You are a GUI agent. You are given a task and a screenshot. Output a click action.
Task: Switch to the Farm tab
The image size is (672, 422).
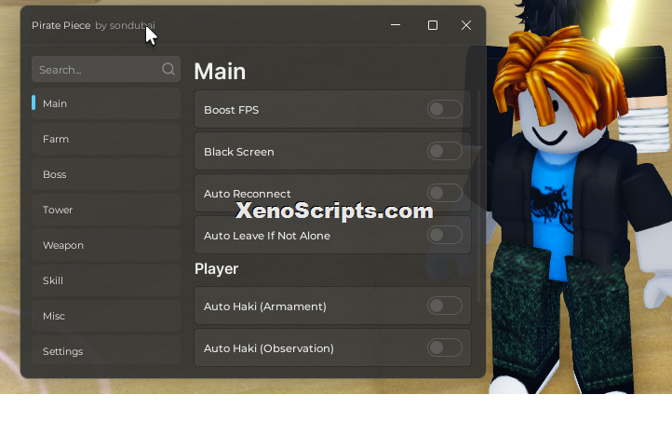pyautogui.click(x=106, y=139)
